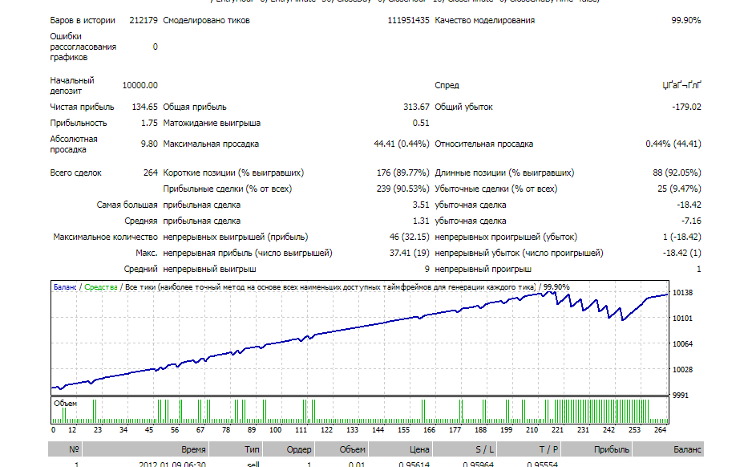
Task: Select the gross profit value 313.67
Action: (416, 107)
